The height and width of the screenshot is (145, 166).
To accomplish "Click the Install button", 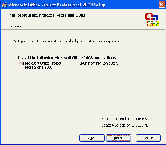I will point(118,138).
